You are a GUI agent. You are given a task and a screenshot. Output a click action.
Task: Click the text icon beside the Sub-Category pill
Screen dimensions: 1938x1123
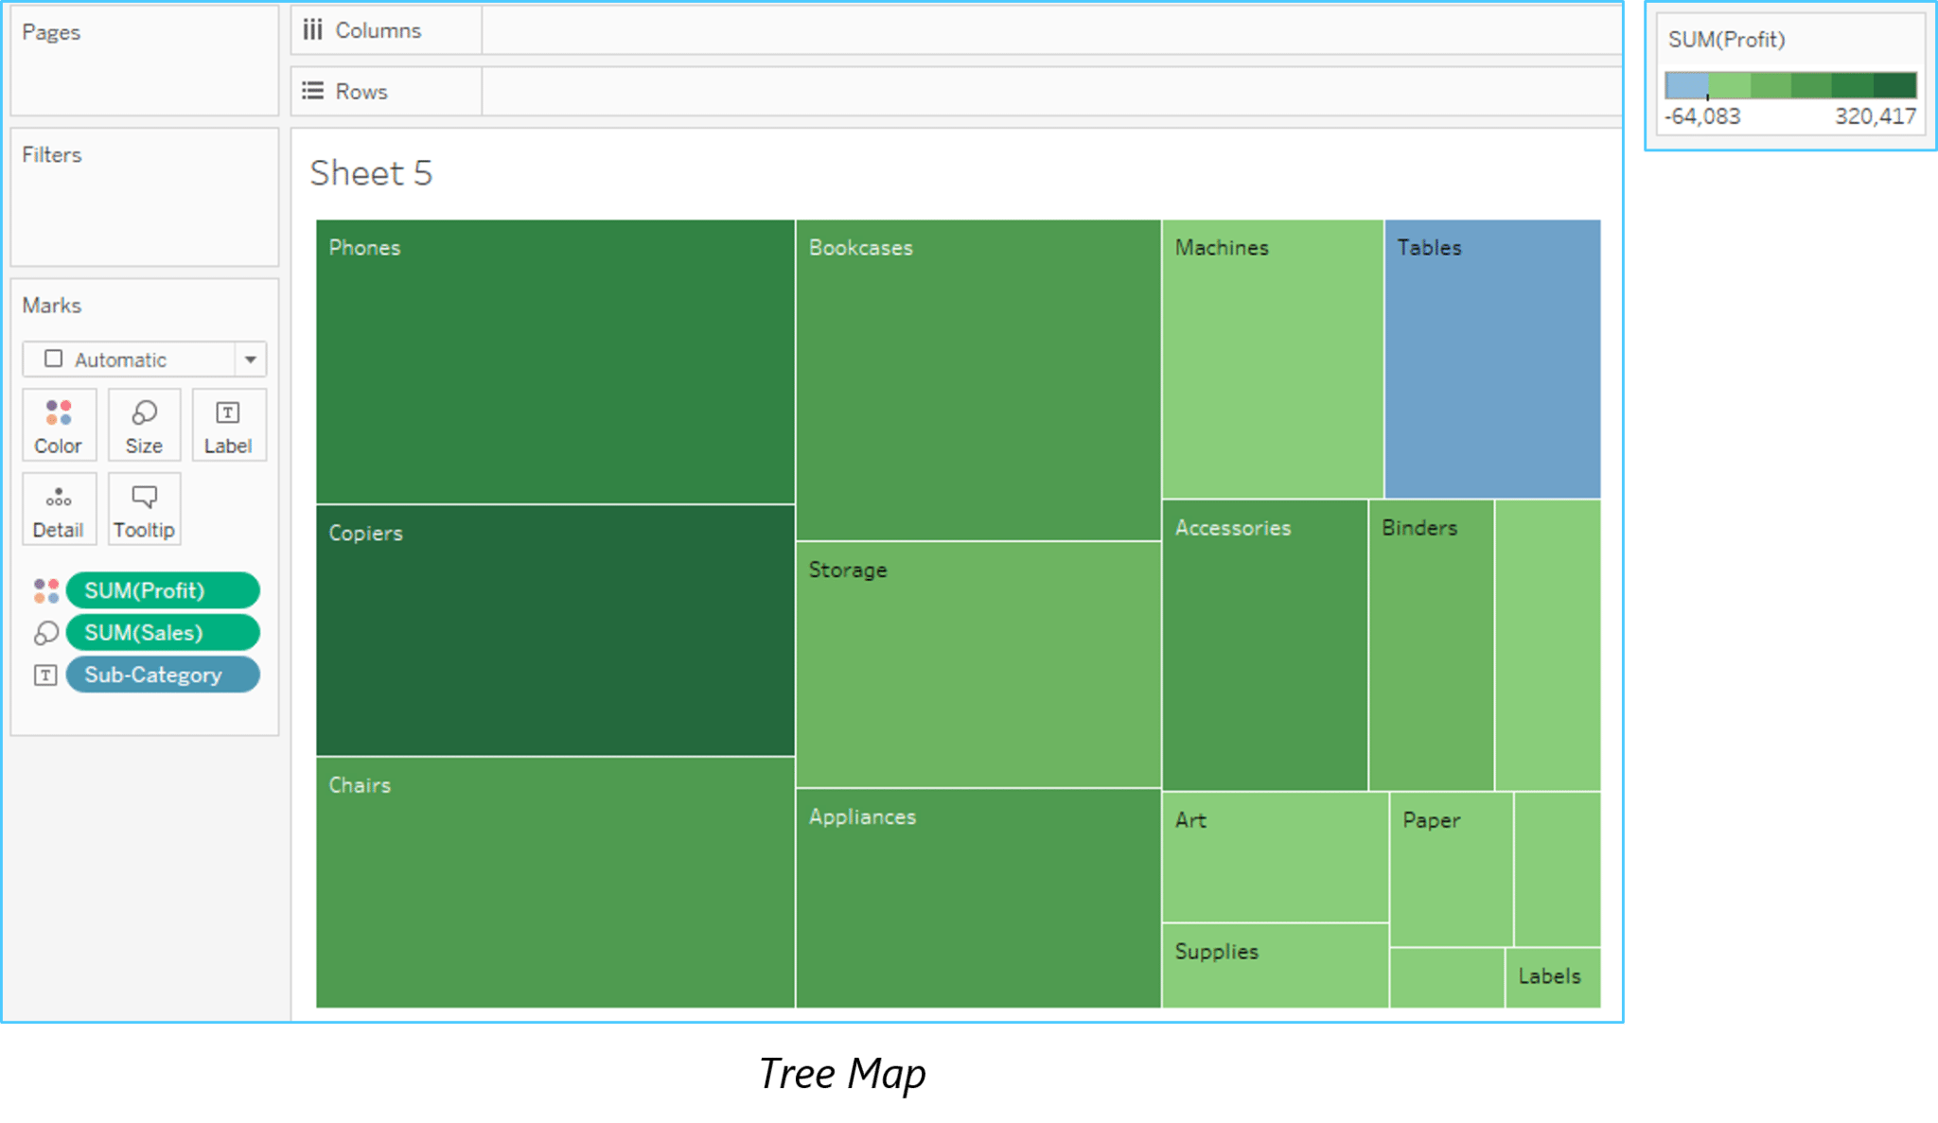44,674
